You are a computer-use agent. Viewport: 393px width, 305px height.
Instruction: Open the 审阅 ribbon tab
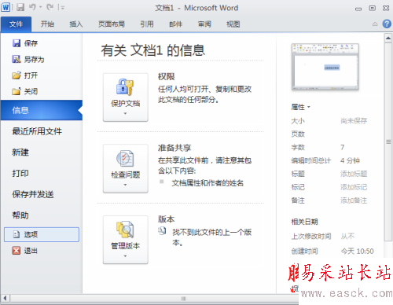point(204,24)
